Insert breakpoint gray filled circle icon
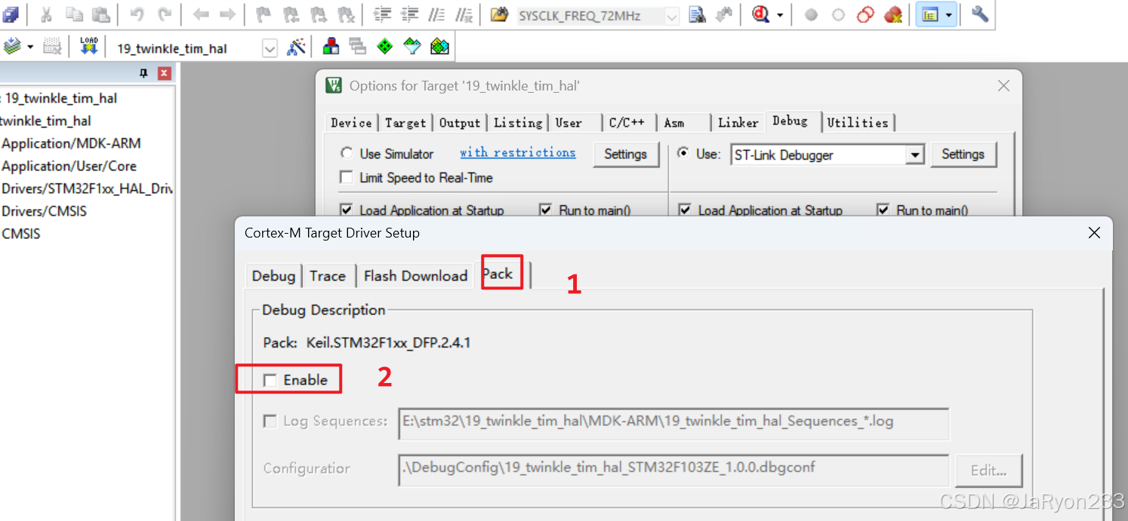 [811, 14]
